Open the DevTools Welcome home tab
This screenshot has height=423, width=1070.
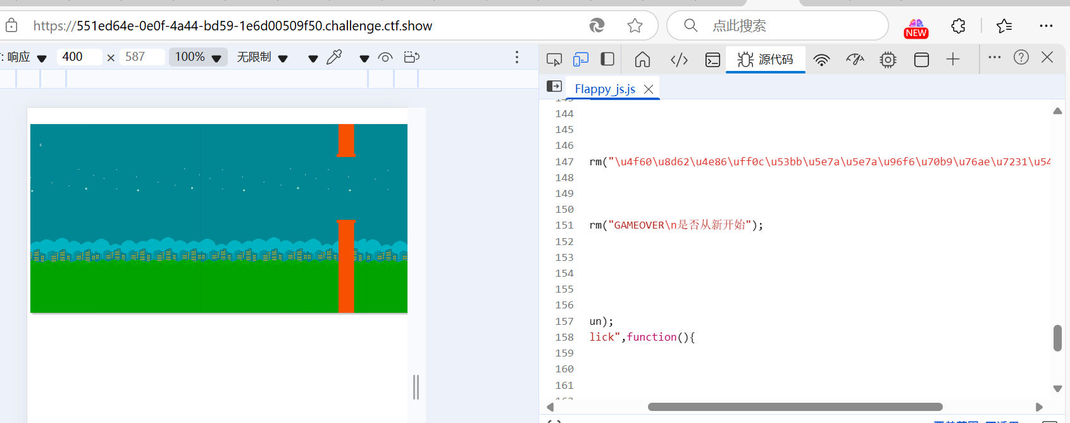click(x=643, y=60)
